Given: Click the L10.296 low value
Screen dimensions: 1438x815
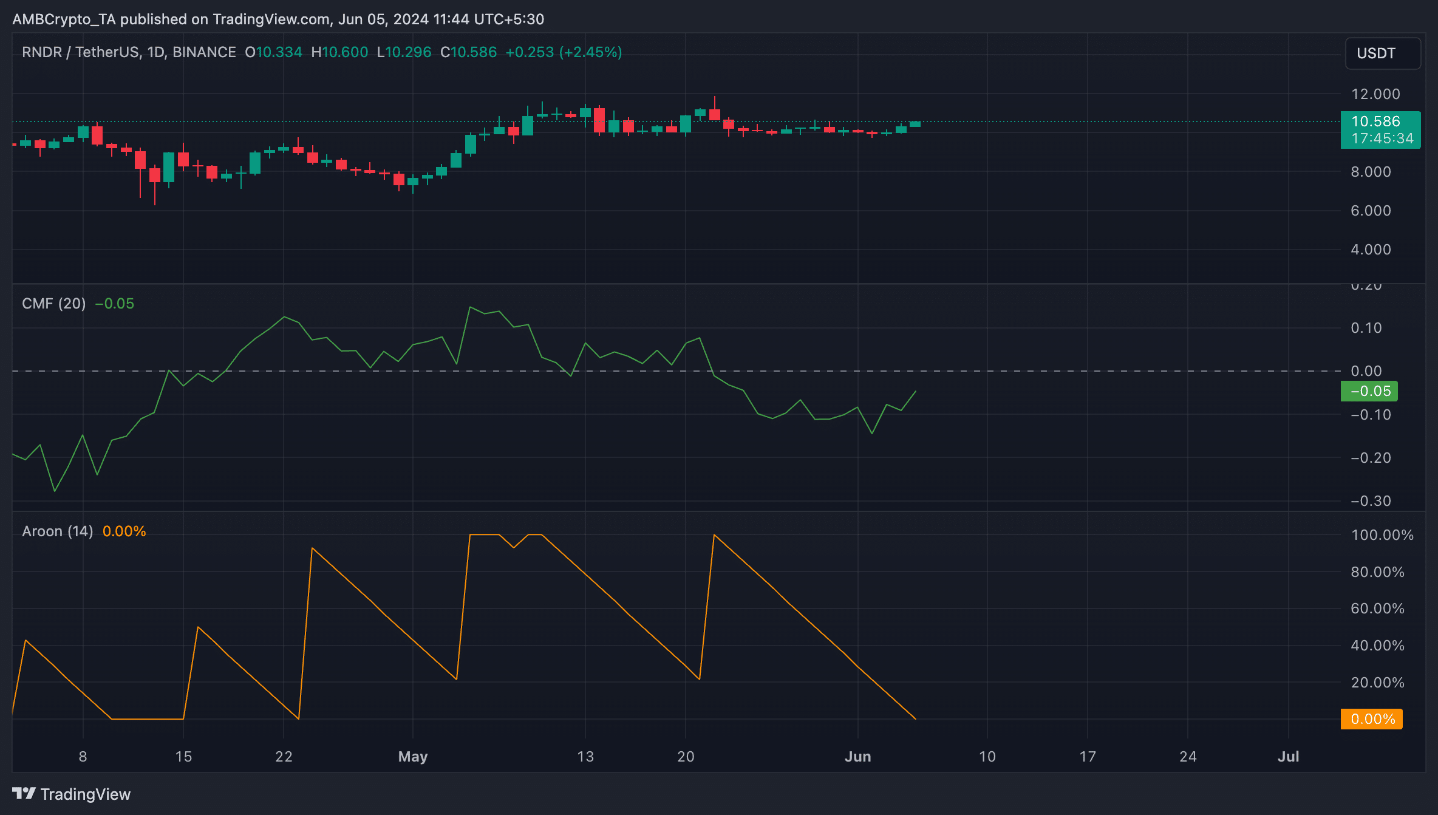Looking at the screenshot, I should [404, 52].
